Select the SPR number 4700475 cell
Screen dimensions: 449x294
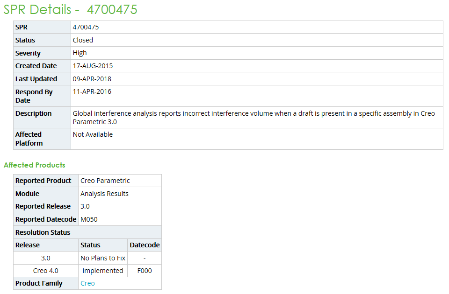(x=86, y=27)
